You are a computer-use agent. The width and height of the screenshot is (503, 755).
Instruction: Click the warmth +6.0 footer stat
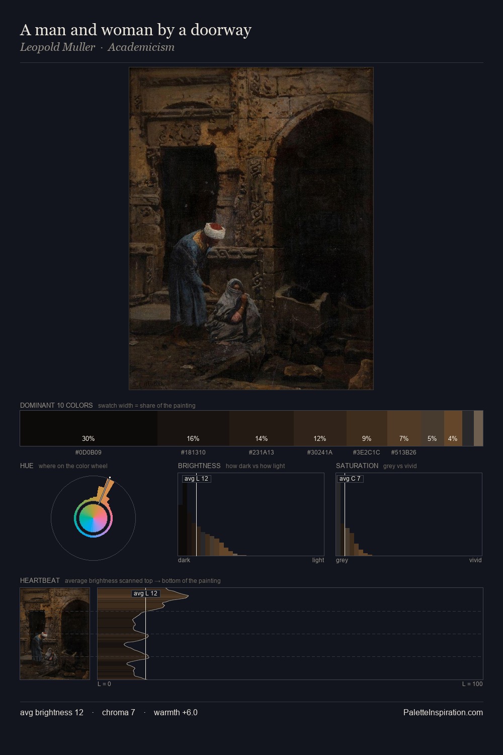pos(176,712)
